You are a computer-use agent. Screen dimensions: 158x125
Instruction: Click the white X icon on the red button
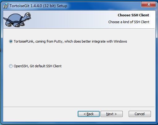tap(149, 4)
